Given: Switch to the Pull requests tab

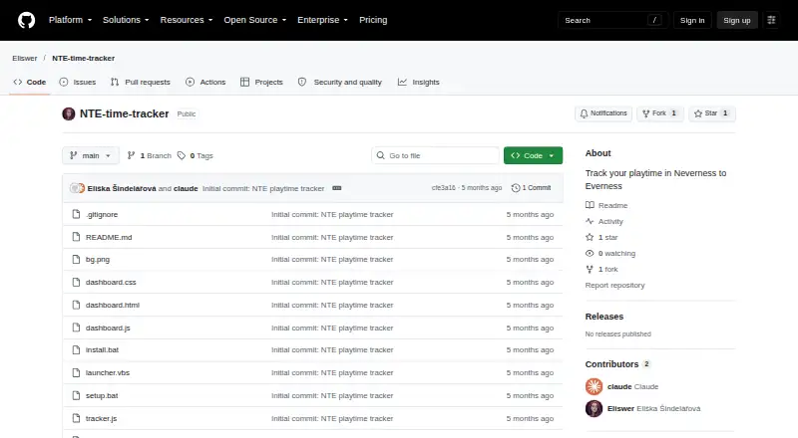Looking at the screenshot, I should pyautogui.click(x=141, y=82).
